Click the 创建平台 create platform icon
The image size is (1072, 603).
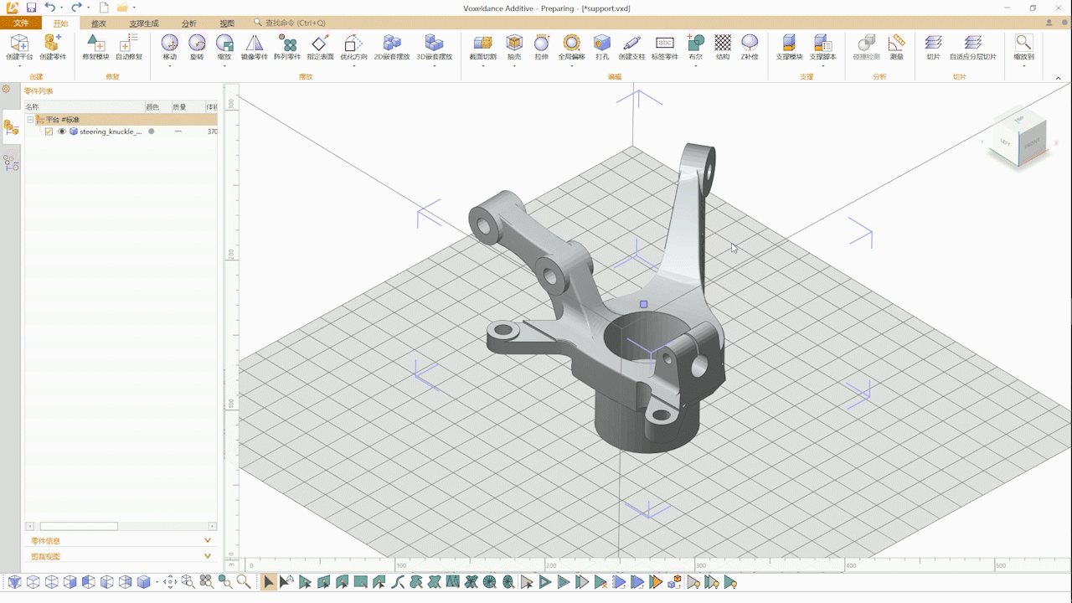pos(18,43)
